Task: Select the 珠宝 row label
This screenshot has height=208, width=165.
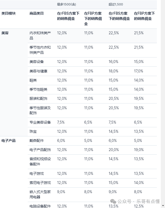Action: coord(33,132)
